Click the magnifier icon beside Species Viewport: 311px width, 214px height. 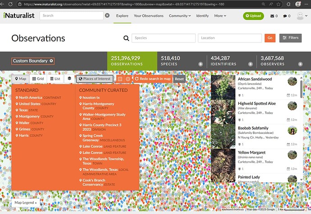coord(126,38)
